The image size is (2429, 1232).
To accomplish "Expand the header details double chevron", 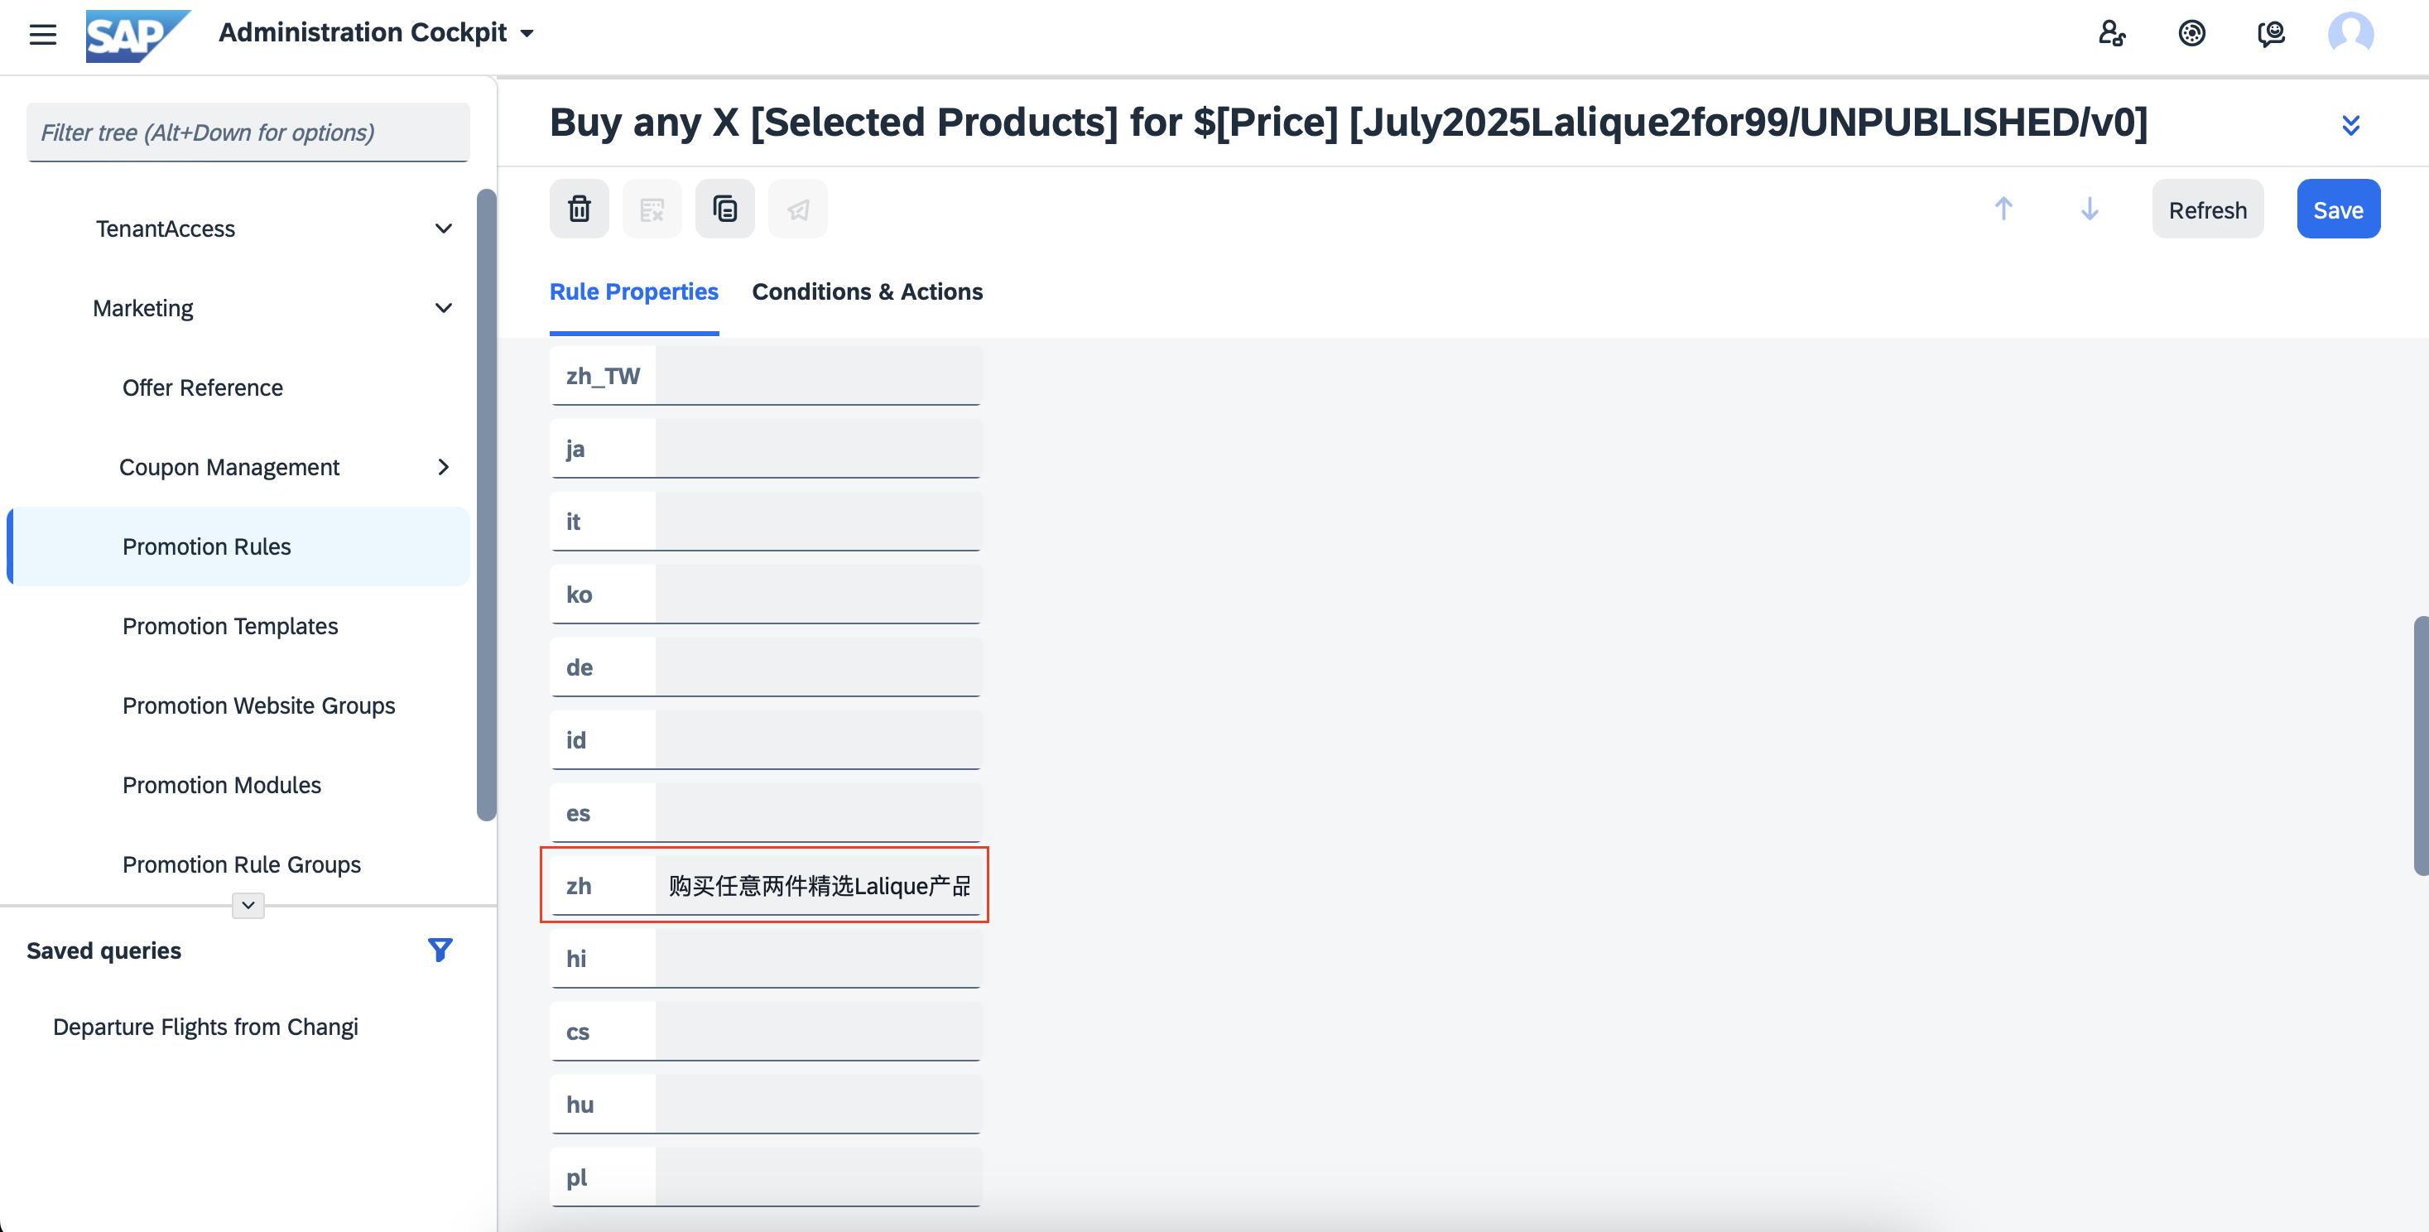I will coord(2350,124).
